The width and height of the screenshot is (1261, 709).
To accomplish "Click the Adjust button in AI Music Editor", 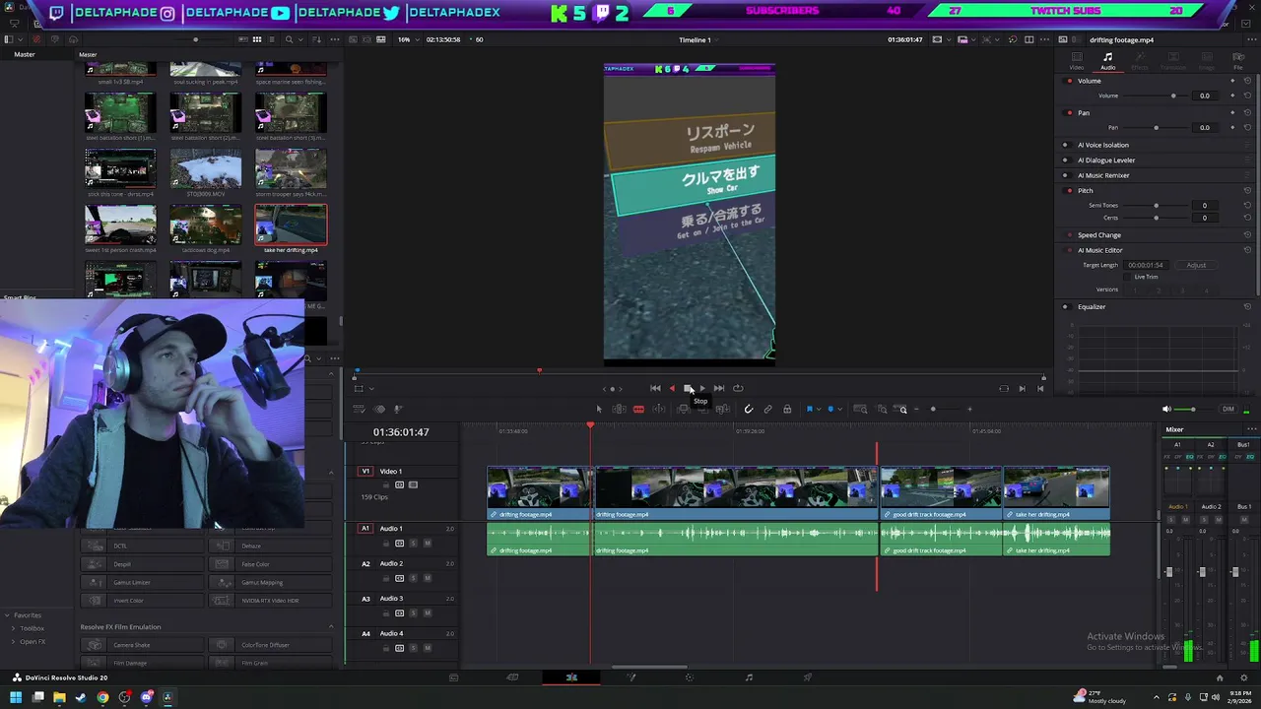I will 1196,265.
